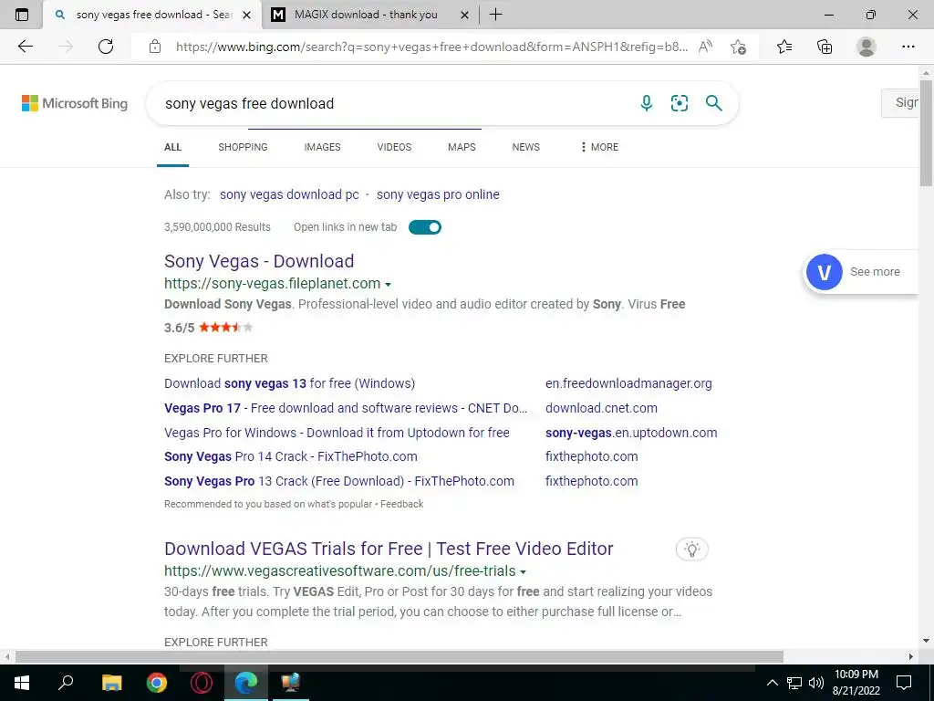Open the taskbar clock showing 10:09 PM
The height and width of the screenshot is (701, 934).
point(856,683)
